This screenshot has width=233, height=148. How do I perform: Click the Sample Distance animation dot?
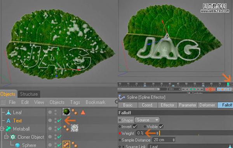click(x=120, y=140)
